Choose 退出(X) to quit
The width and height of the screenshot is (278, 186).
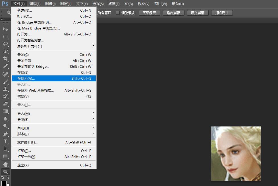(54, 165)
